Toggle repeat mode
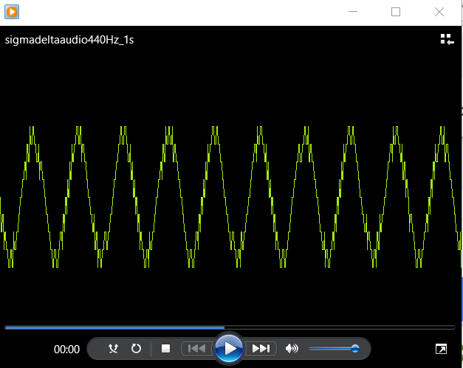The height and width of the screenshot is (368, 463). tap(137, 349)
